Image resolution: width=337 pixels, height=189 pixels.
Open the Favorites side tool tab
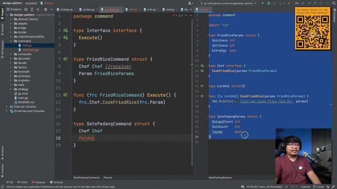click(2, 171)
